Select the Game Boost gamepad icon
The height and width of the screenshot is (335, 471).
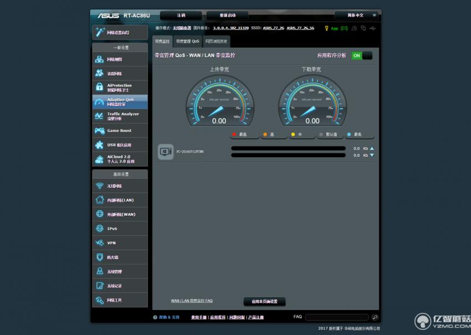(x=99, y=131)
